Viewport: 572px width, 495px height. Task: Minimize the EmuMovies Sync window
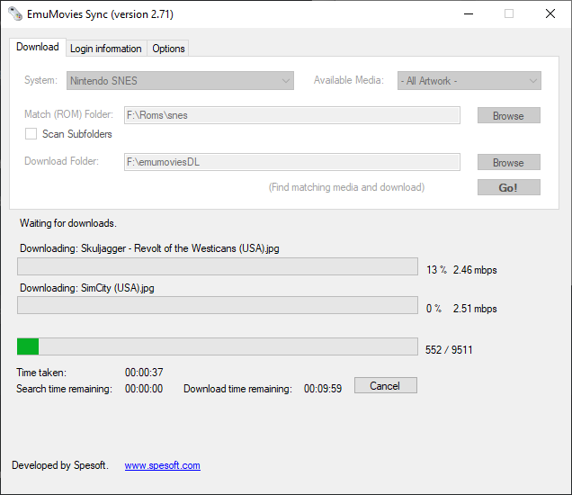467,14
